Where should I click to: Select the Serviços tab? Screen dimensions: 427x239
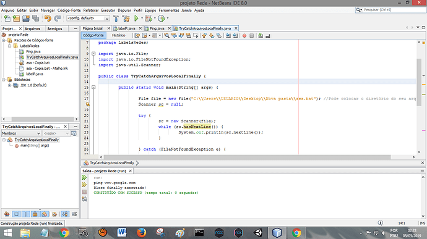coord(54,28)
